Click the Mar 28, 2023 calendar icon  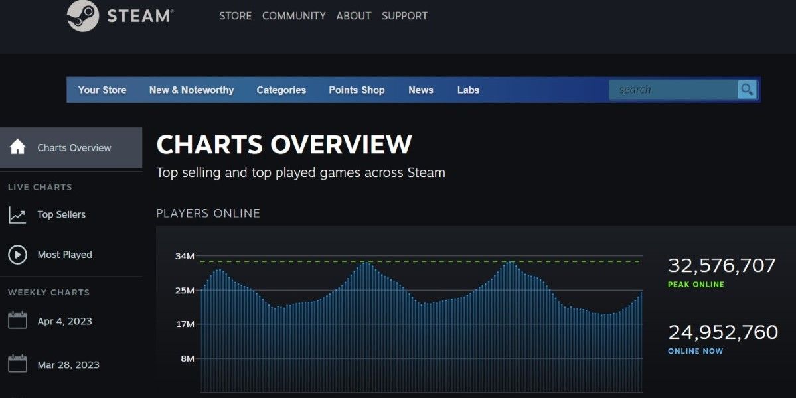(x=17, y=364)
